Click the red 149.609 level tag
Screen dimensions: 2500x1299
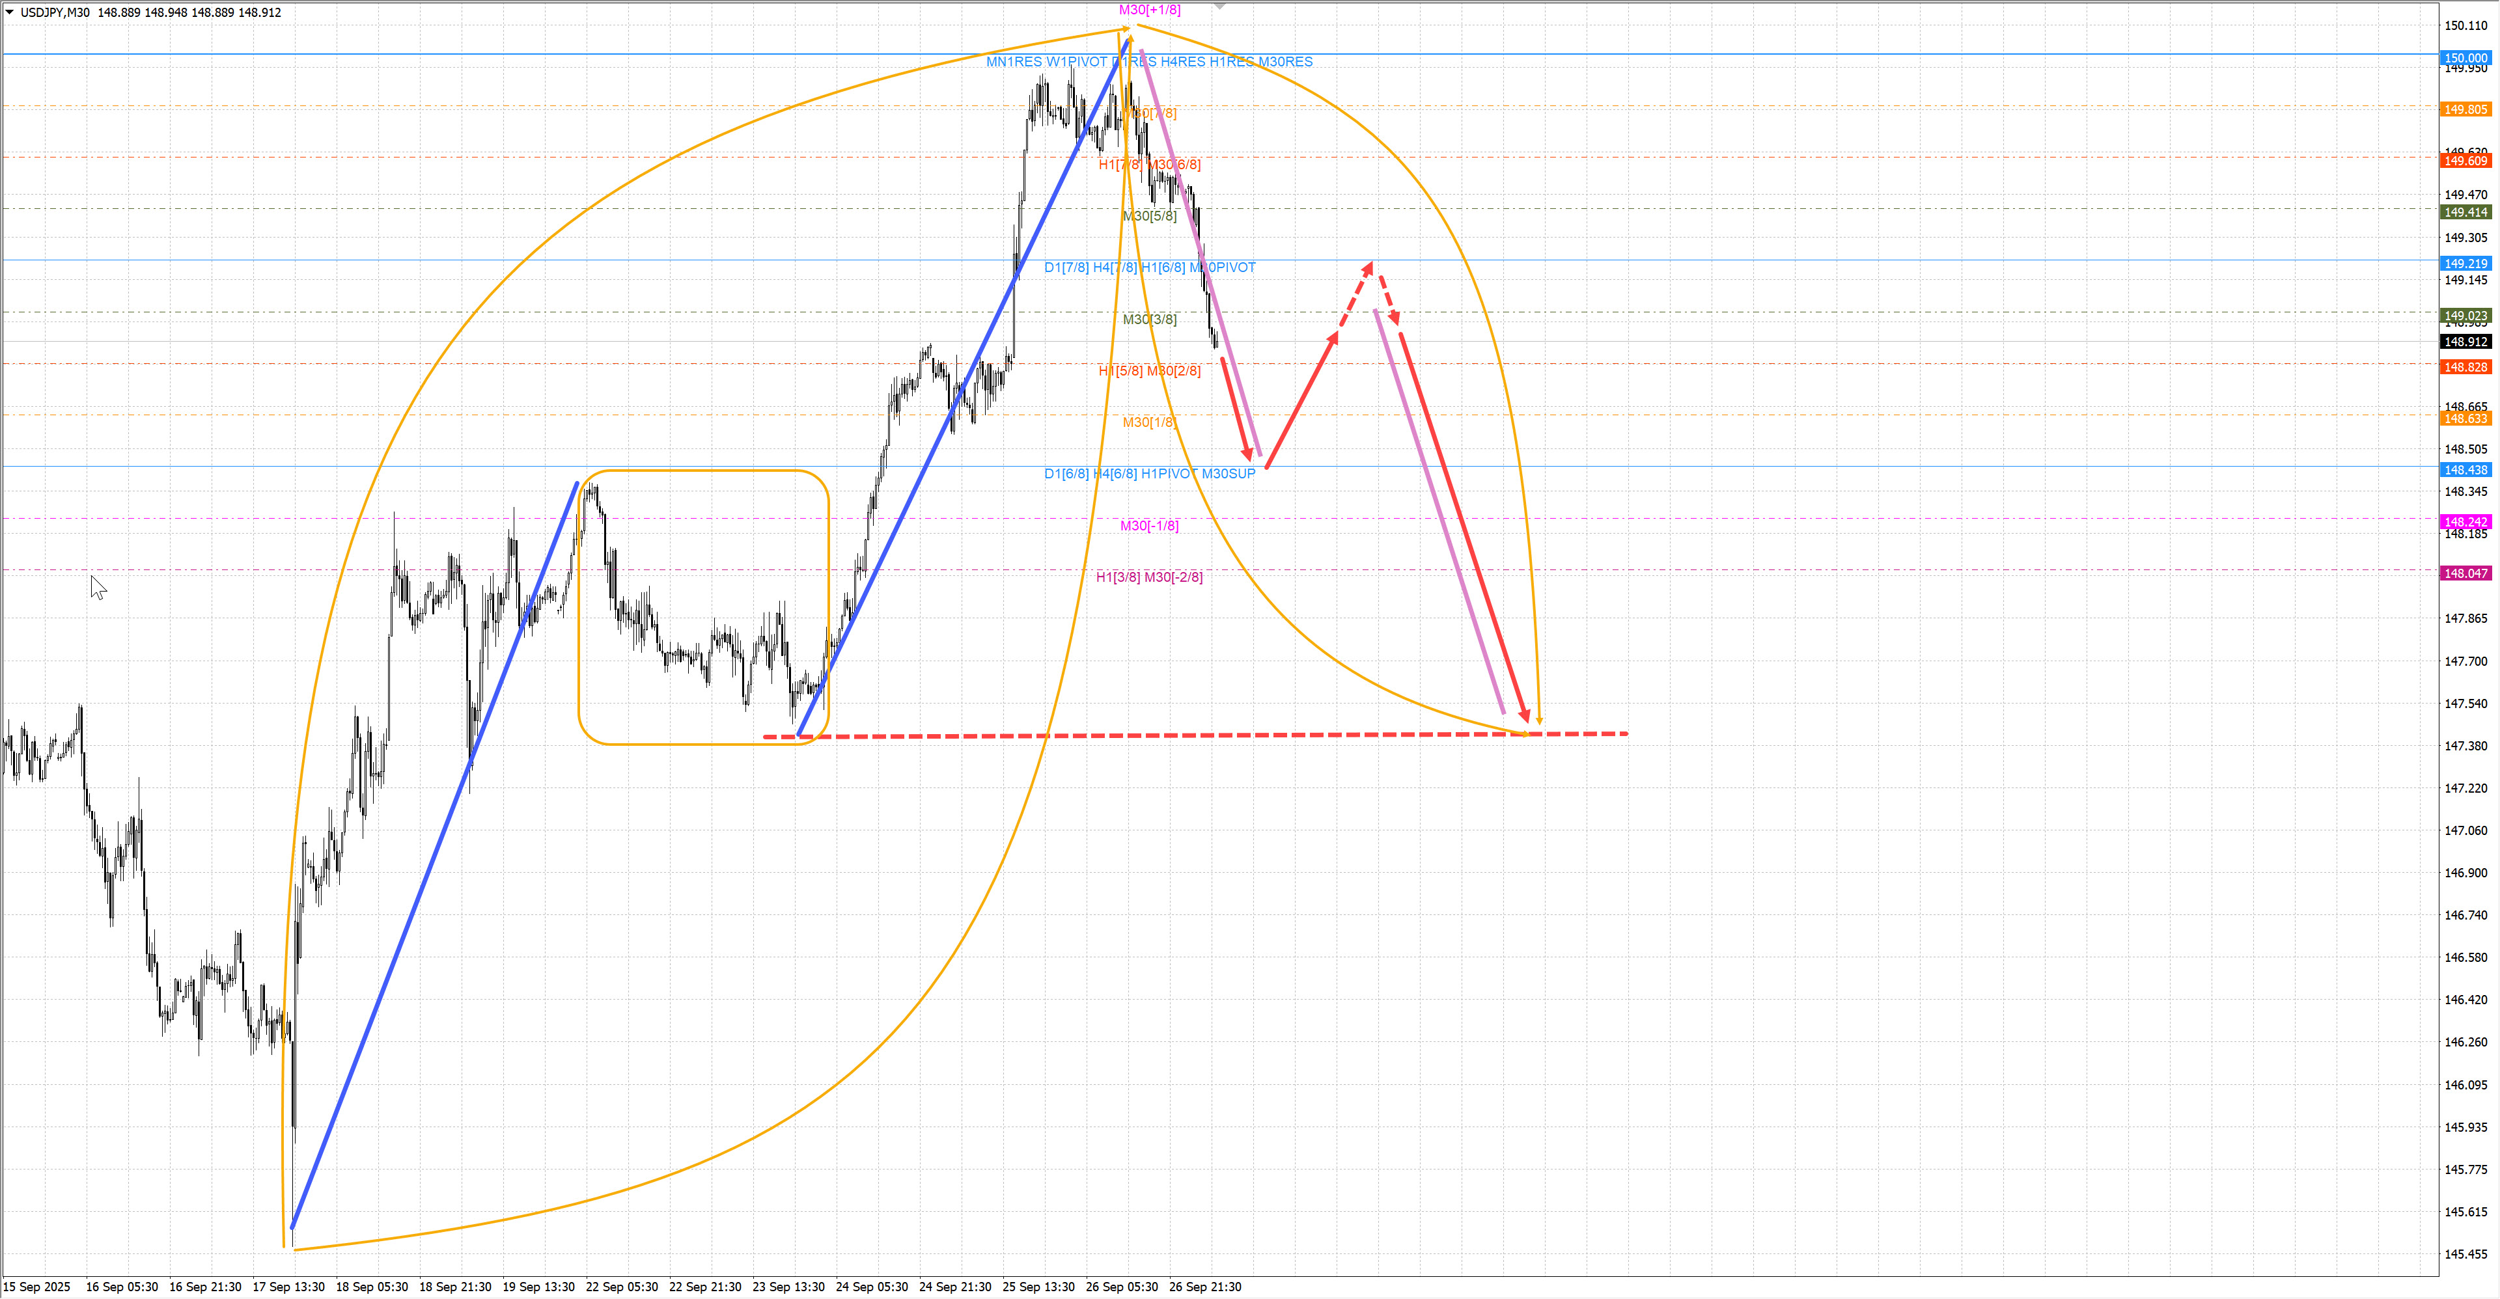2465,161
